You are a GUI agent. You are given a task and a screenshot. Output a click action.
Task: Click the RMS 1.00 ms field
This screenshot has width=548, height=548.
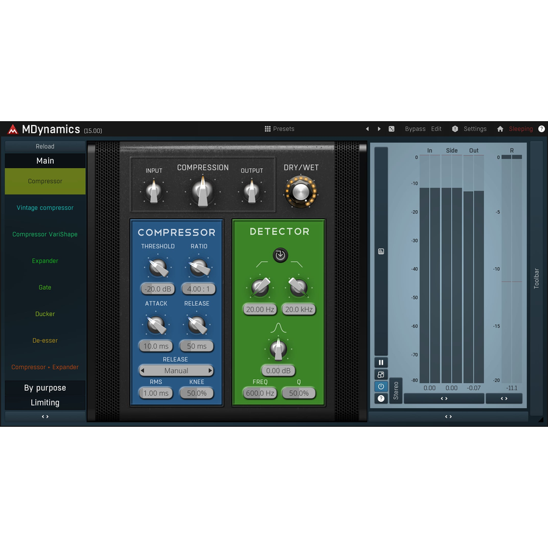pyautogui.click(x=156, y=393)
